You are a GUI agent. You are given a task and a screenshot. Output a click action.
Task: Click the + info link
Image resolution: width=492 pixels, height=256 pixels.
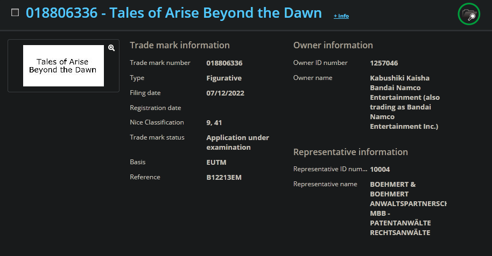pyautogui.click(x=341, y=16)
